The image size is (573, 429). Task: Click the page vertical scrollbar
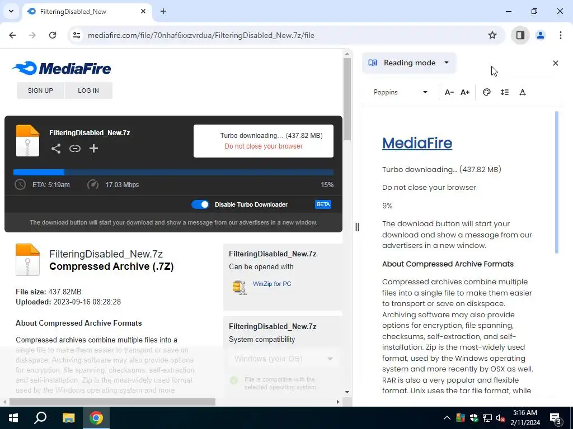coord(347,99)
